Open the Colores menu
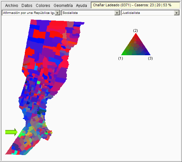Image resolution: width=182 pixels, height=162 pixels. pos(43,5)
